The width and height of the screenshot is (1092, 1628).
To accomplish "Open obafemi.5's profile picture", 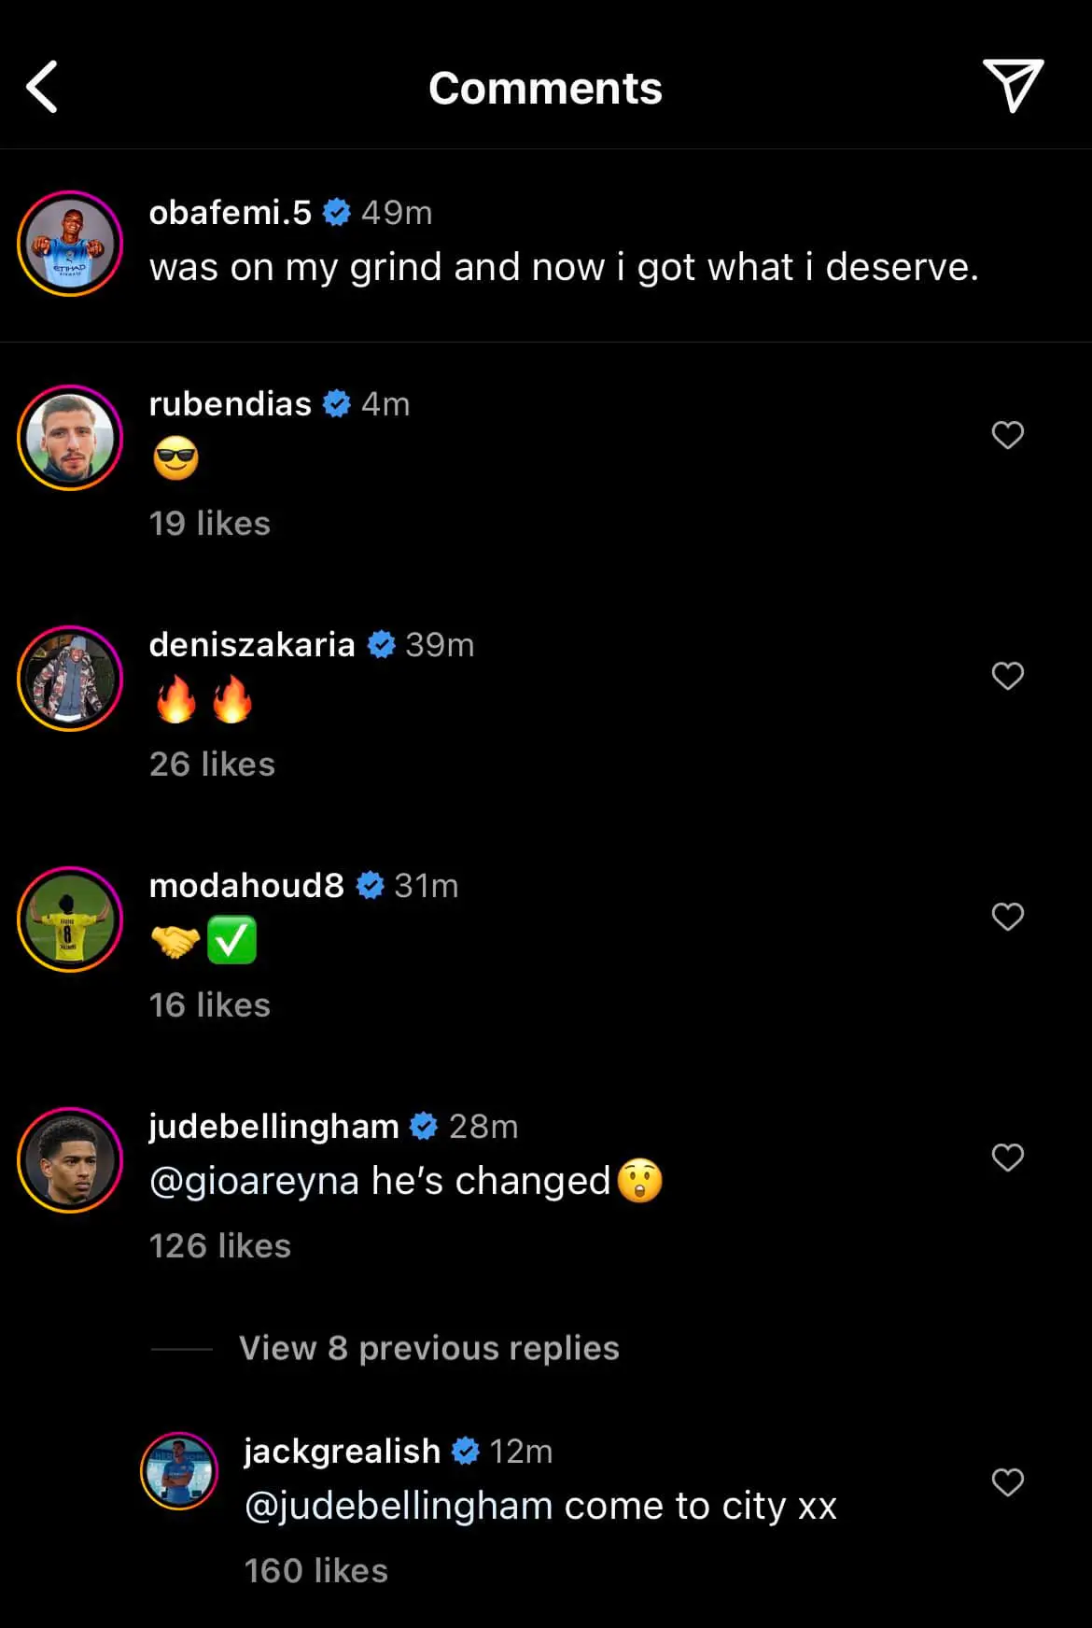I will point(70,244).
